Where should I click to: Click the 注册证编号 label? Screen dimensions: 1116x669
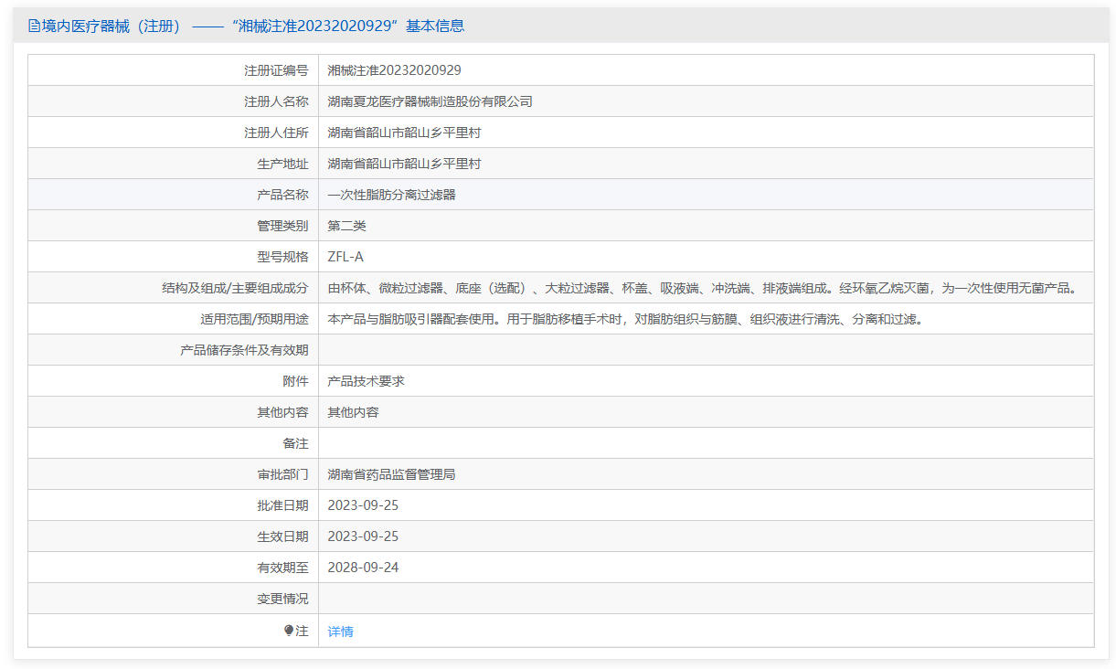click(x=276, y=70)
